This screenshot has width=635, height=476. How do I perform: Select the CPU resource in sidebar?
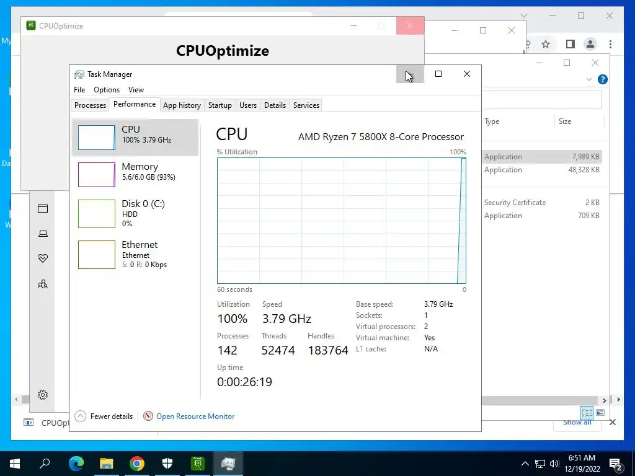[x=135, y=137]
